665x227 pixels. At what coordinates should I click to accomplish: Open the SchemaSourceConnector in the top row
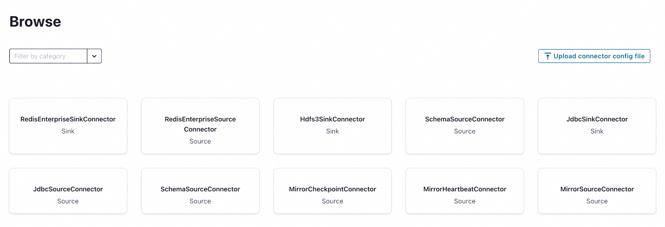tap(465, 126)
